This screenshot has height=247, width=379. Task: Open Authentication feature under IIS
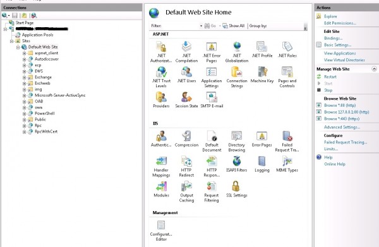tap(161, 139)
